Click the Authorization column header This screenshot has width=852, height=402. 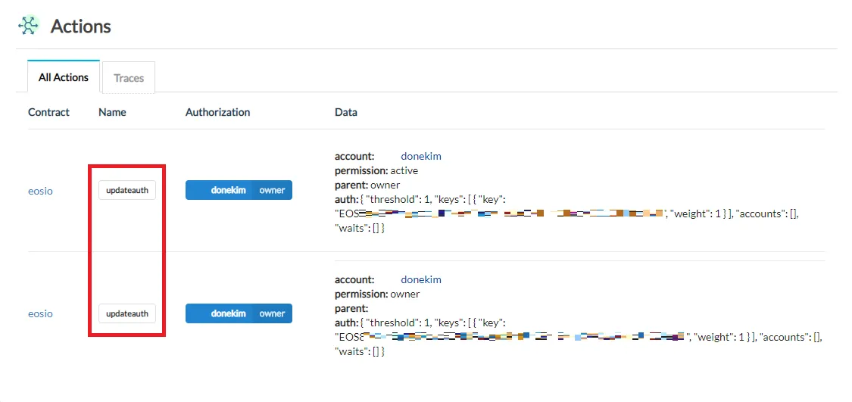pyautogui.click(x=218, y=113)
